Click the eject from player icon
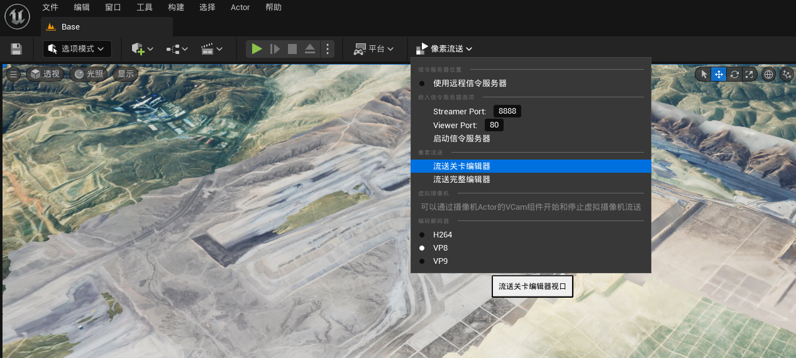This screenshot has width=796, height=358. pos(310,49)
